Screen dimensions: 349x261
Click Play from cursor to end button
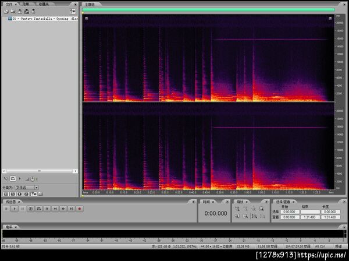tap(31, 209)
